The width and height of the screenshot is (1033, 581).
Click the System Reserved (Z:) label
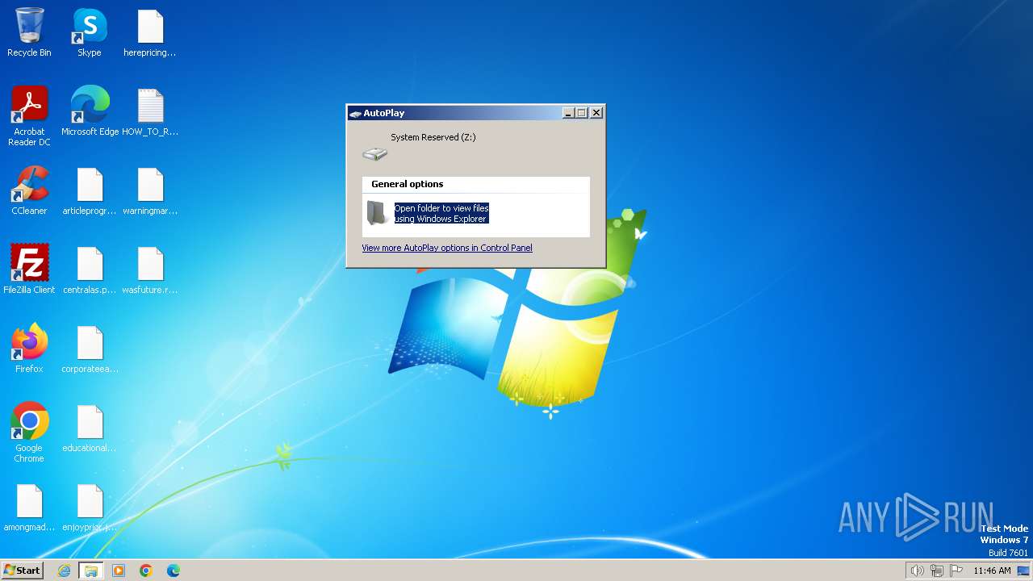433,137
